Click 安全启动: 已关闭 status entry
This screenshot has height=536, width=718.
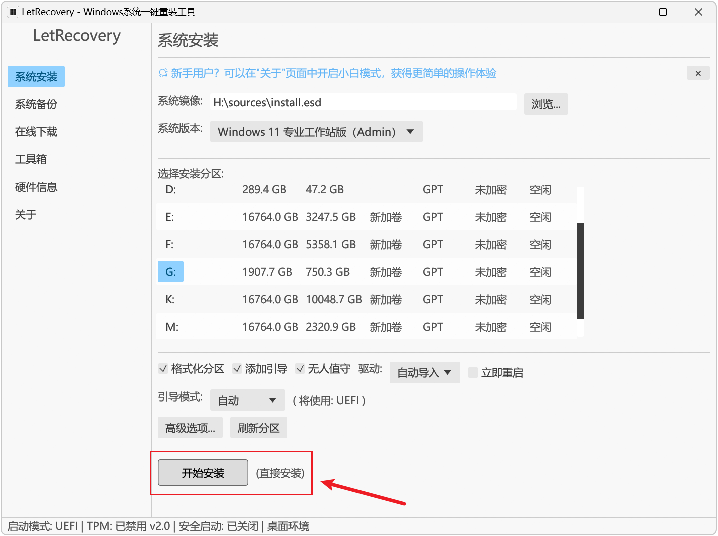[x=219, y=526]
